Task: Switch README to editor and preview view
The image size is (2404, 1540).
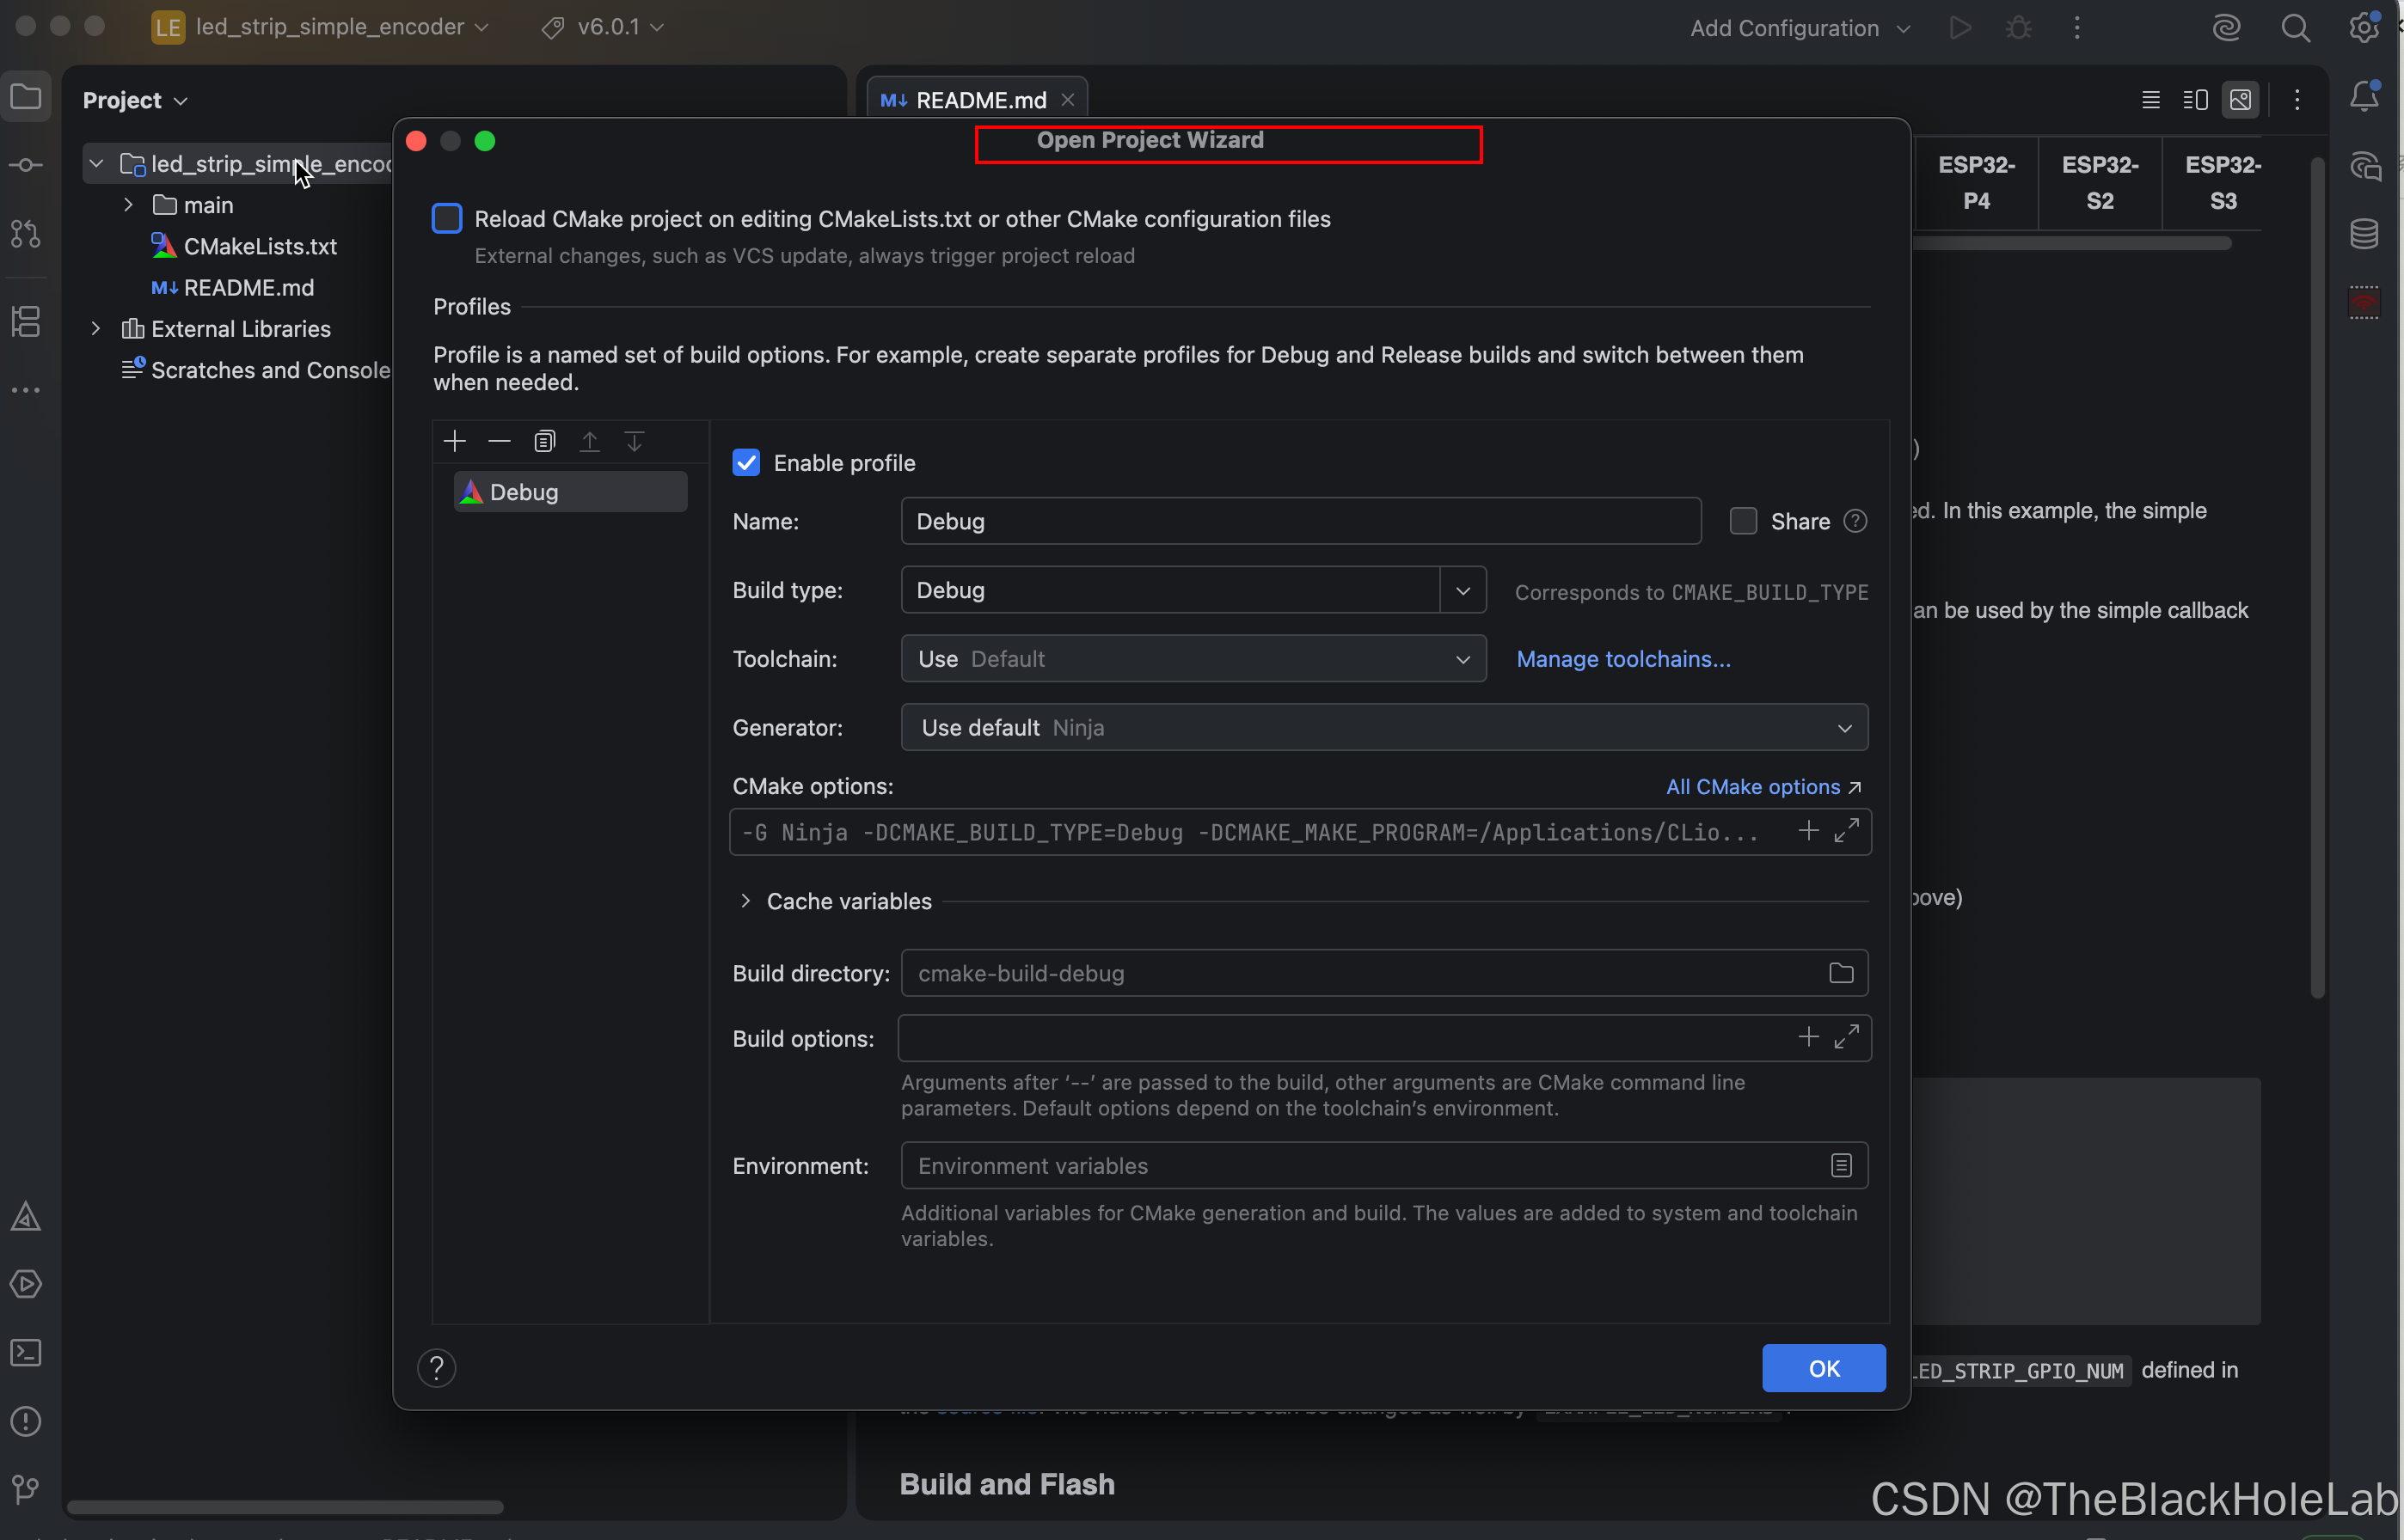Action: click(x=2195, y=100)
